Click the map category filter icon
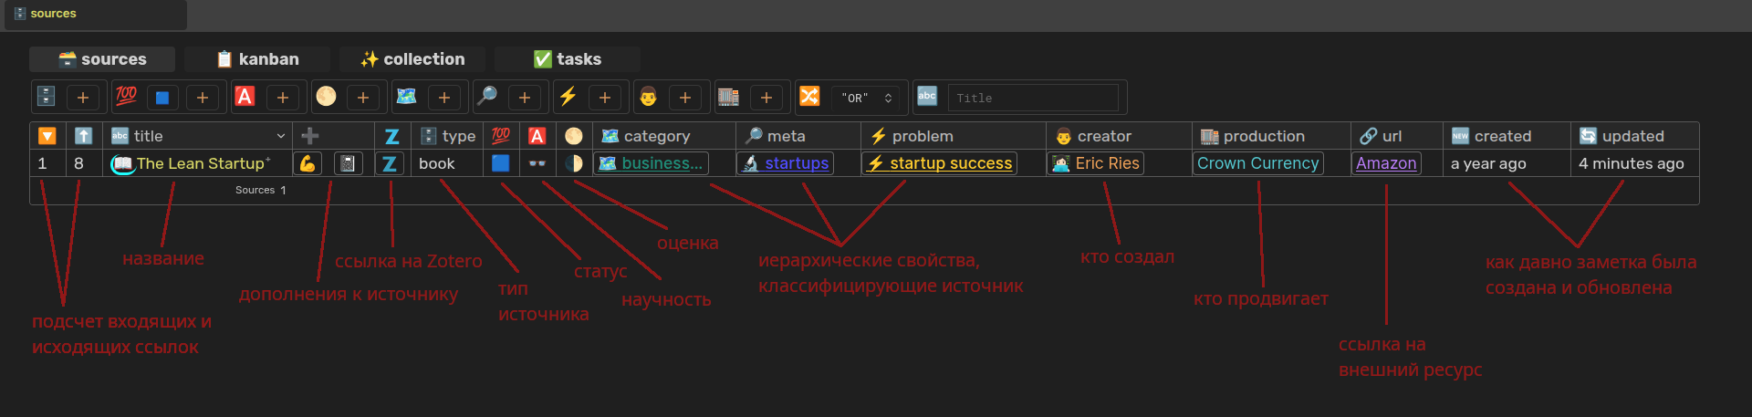1752x417 pixels. click(407, 97)
